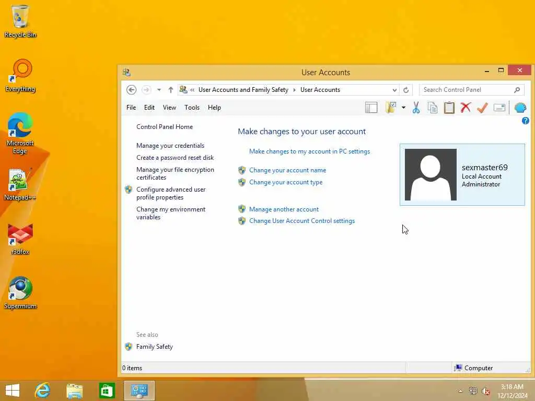Open File Explorer from taskbar
Screen dimensions: 535x401
[74, 391]
